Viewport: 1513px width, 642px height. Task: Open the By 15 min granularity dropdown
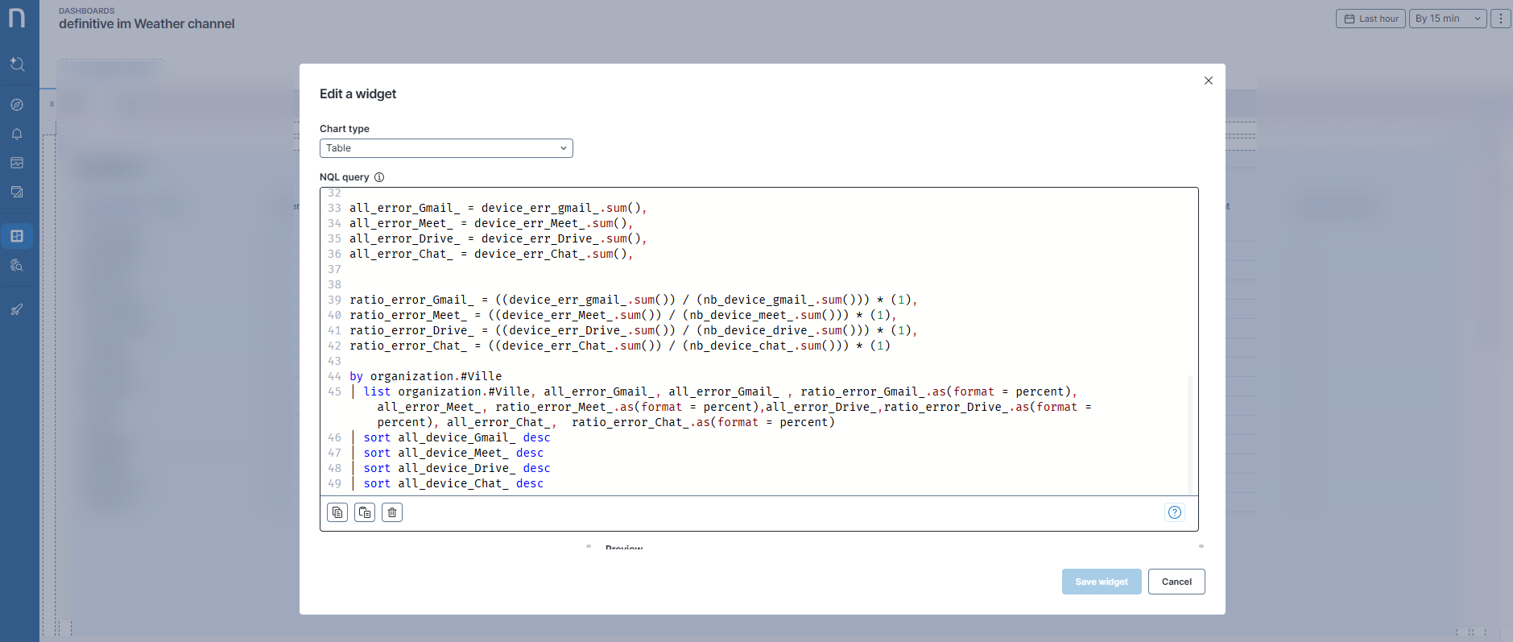pyautogui.click(x=1448, y=19)
